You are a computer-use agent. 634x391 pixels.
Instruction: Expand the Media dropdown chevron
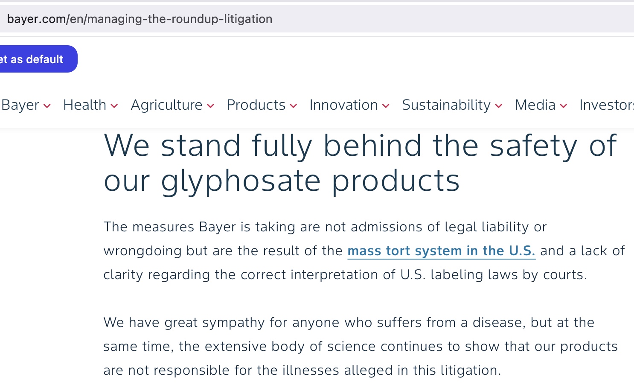pos(563,106)
